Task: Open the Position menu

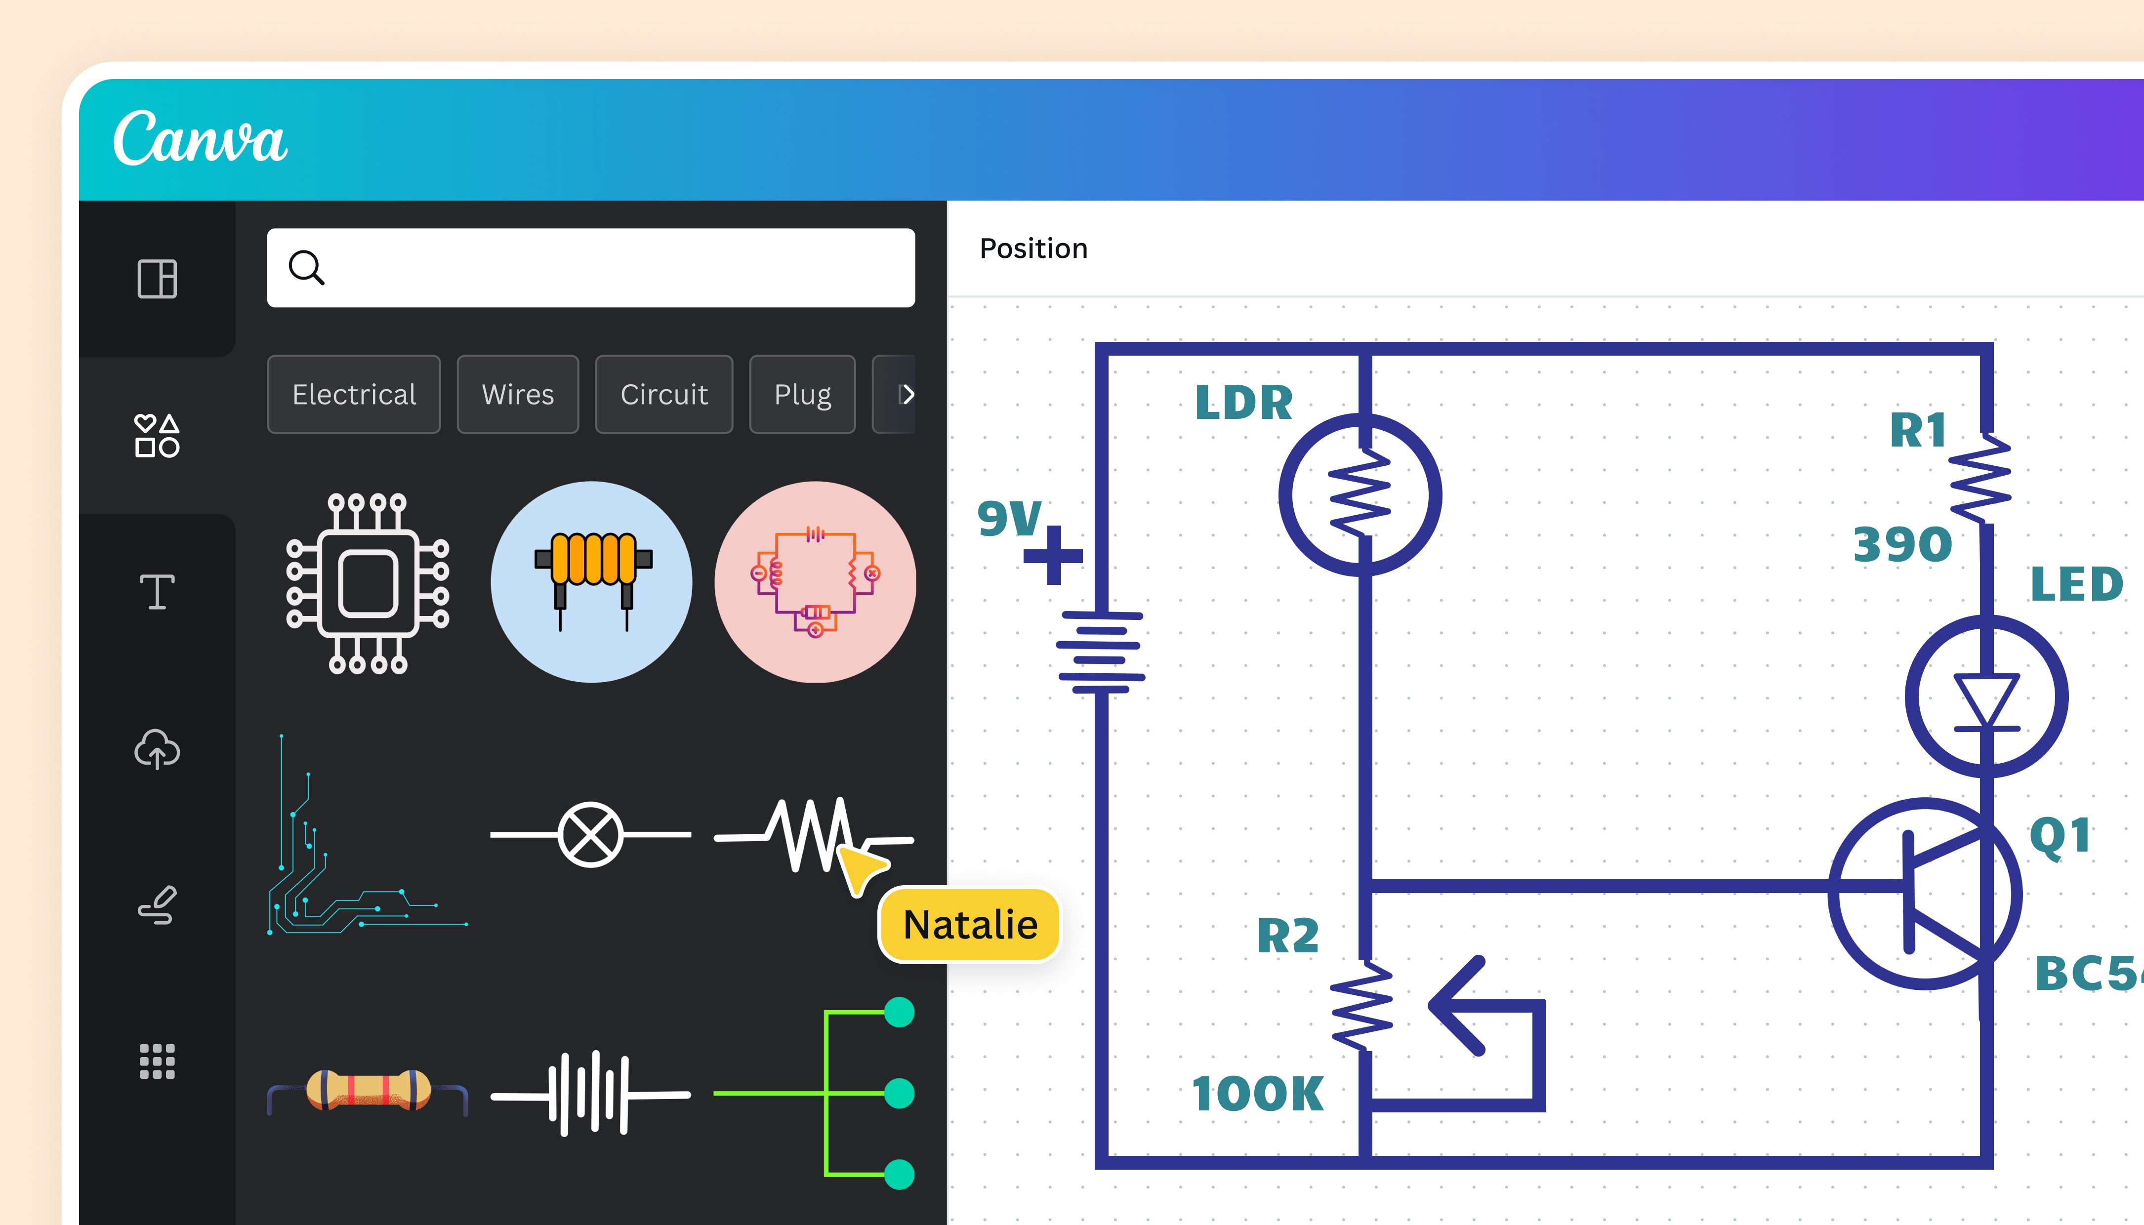Action: (1033, 247)
